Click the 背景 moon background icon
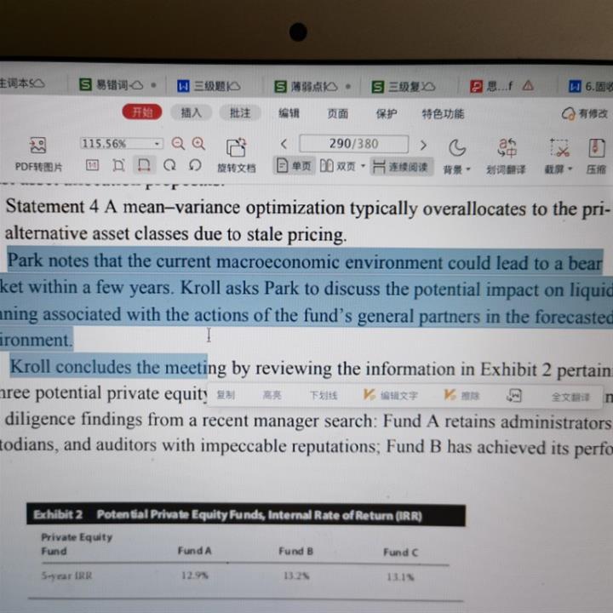 click(x=456, y=148)
